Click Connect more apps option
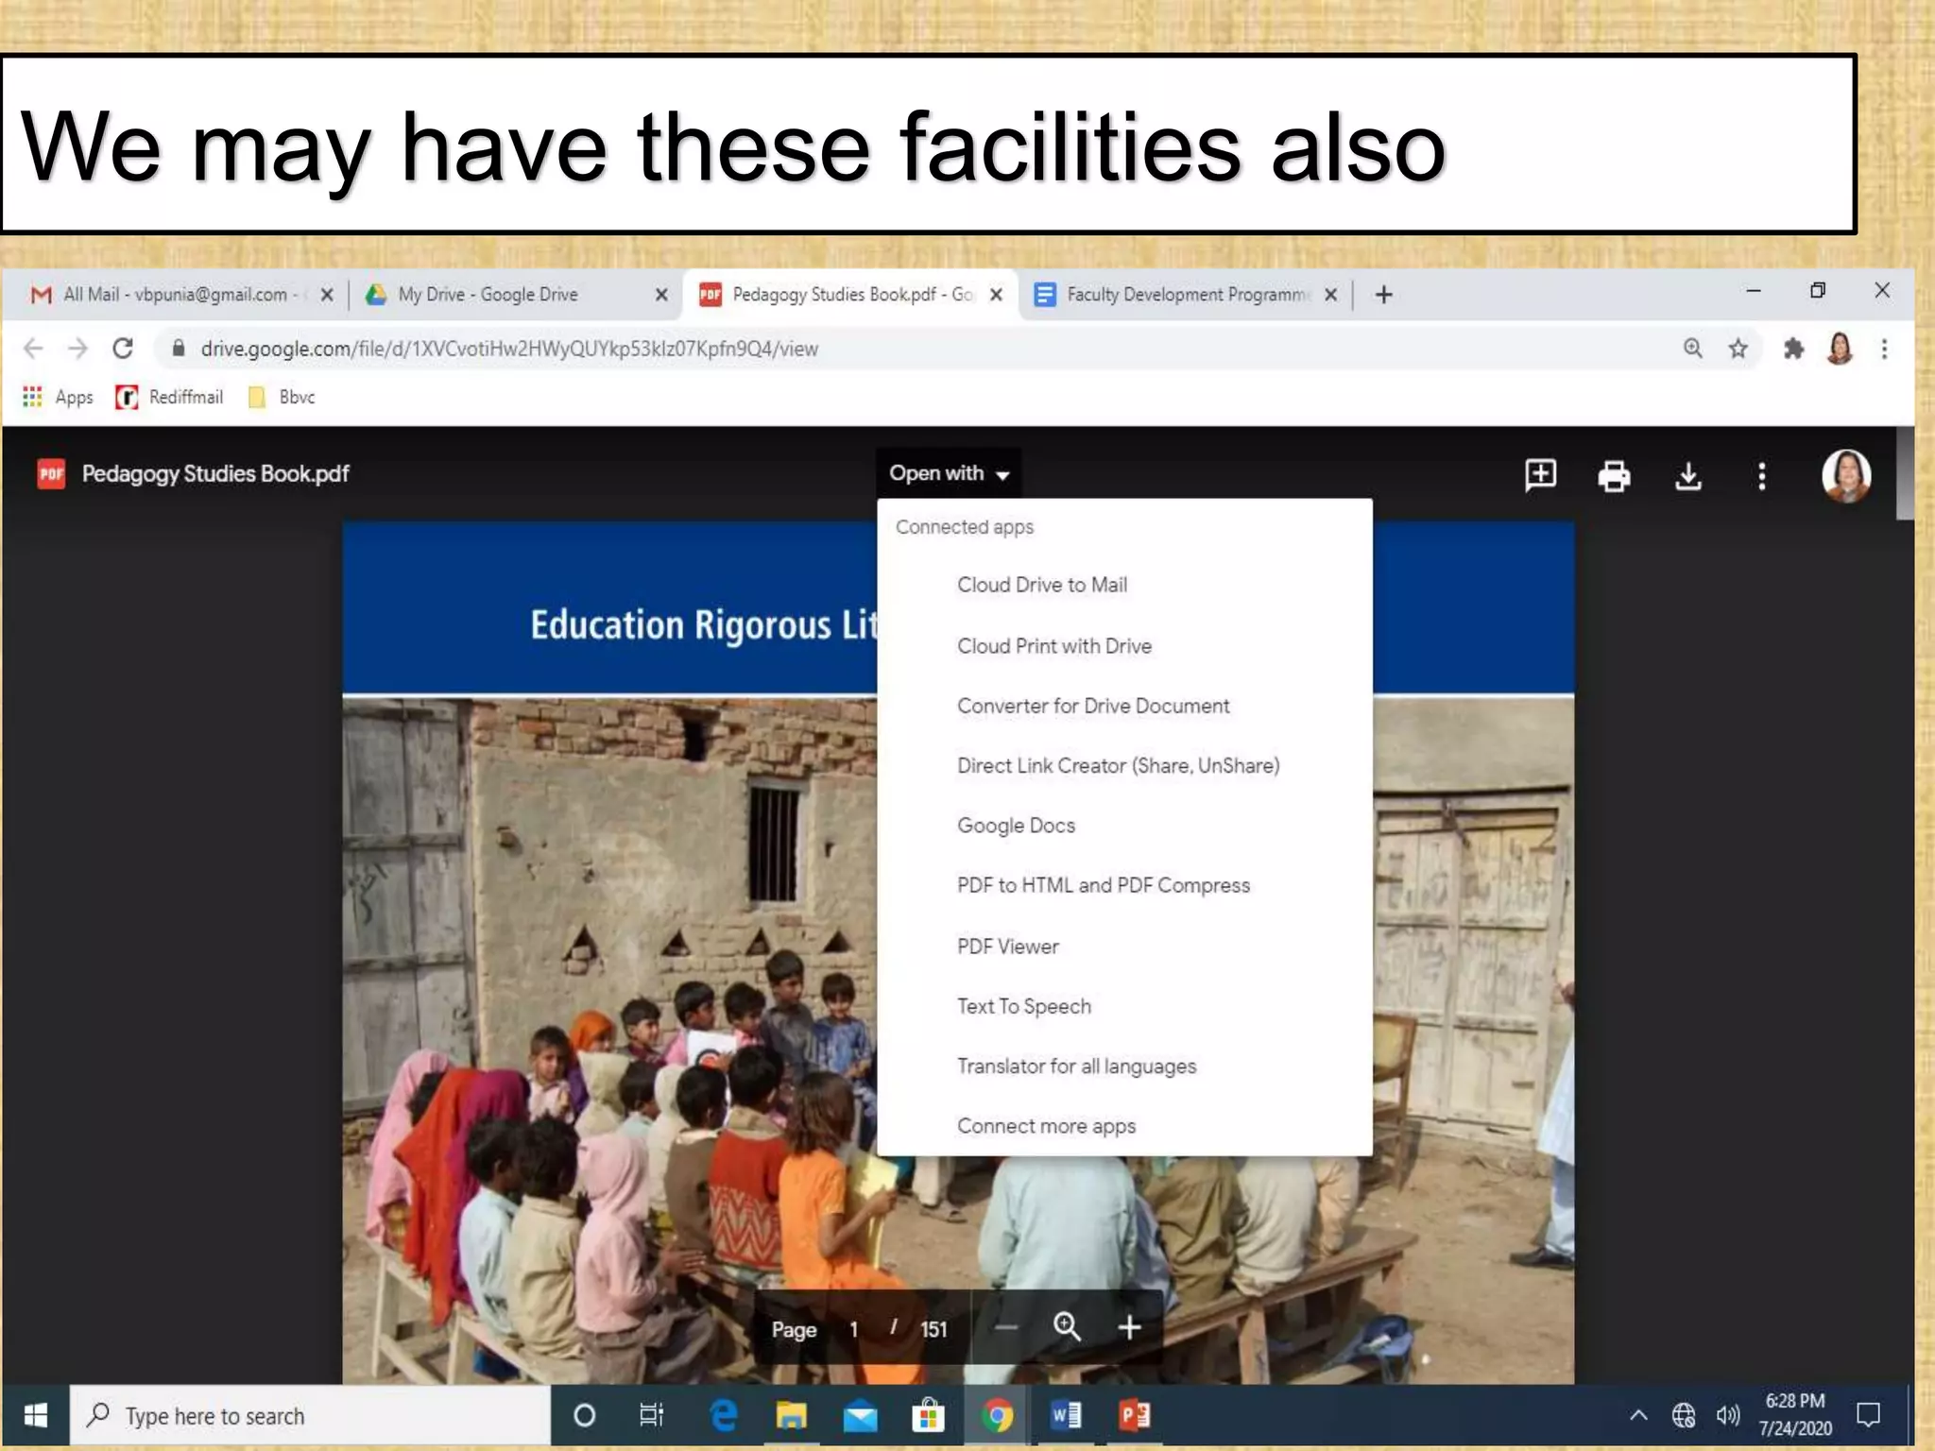Screen dimensions: 1935x1451 tap(1046, 1126)
